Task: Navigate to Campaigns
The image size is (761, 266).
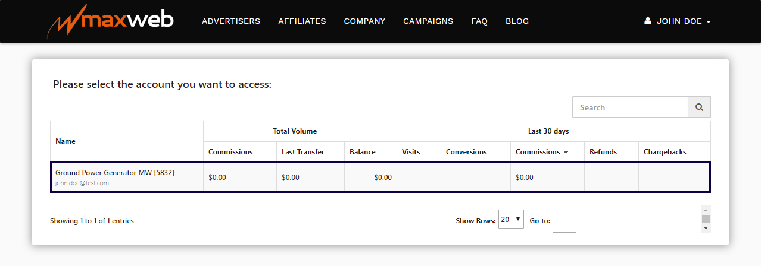Action: coord(428,21)
